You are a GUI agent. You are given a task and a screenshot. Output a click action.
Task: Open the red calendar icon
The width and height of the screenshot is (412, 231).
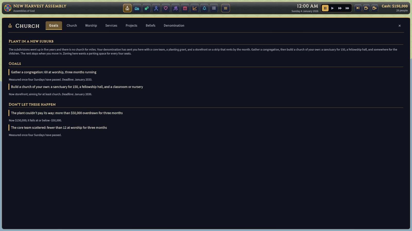185,8
